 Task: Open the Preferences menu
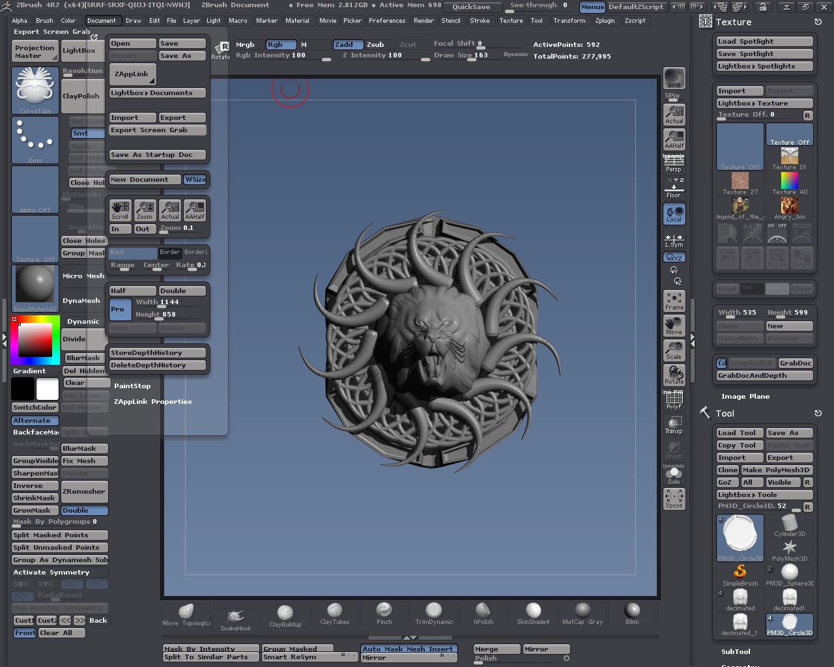click(x=387, y=20)
